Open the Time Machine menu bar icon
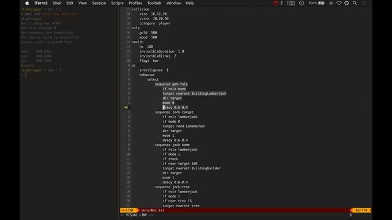Viewport: 392px width, 220px height. pyautogui.click(x=301, y=3)
